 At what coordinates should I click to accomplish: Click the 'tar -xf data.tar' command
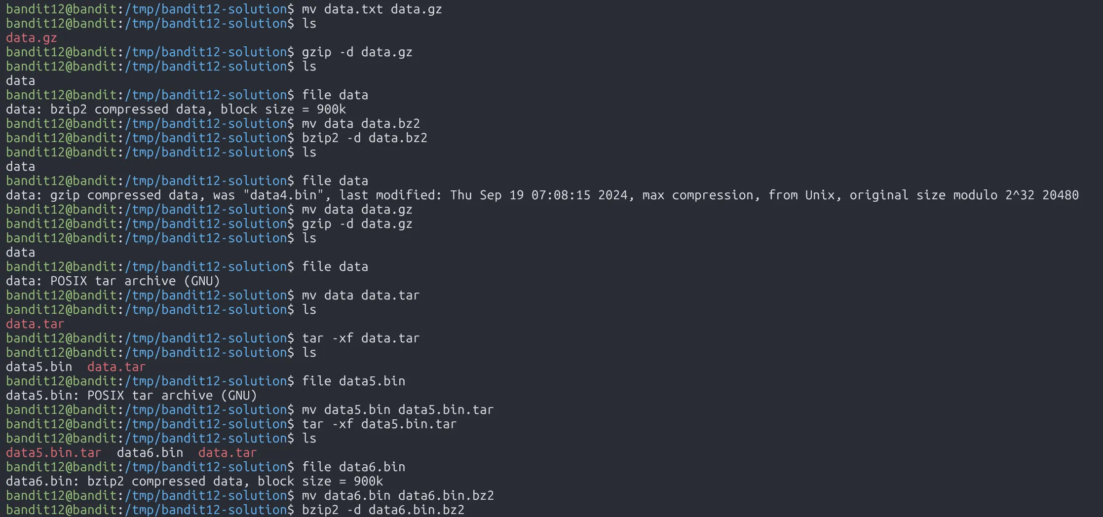[361, 338]
